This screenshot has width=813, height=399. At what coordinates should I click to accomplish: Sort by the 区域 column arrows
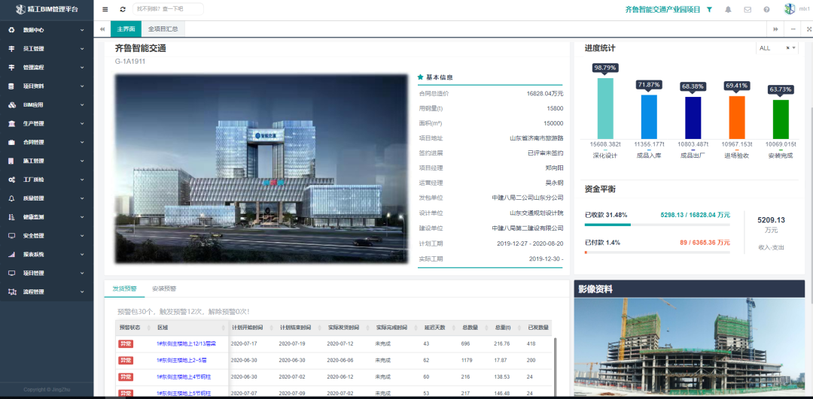click(x=224, y=328)
